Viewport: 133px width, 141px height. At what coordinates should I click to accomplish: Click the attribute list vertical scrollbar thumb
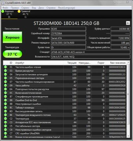128,94
